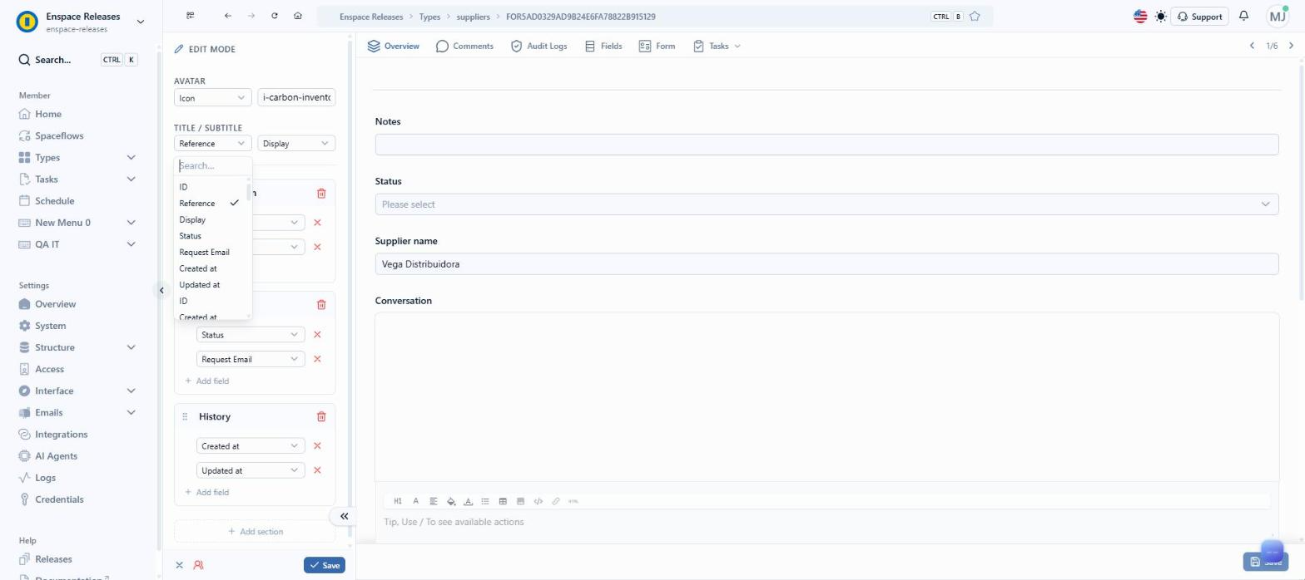Open the subtitle Display dropdown

[x=296, y=144]
